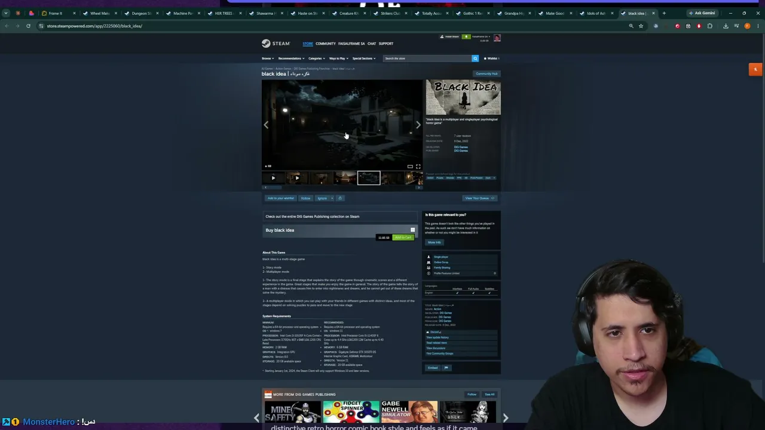
Task: Click Find Community Groups link
Action: coord(440,354)
